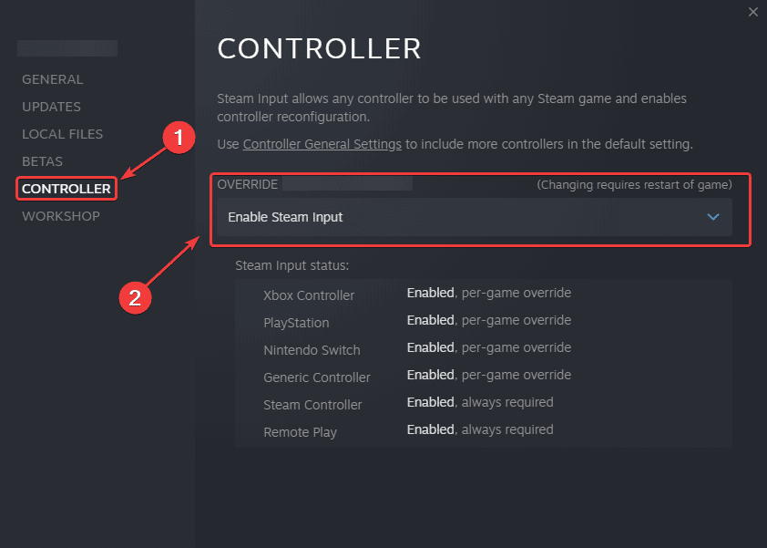Screen dimensions: 767x548
Task: Open the Controller General Settings link
Action: coord(322,144)
